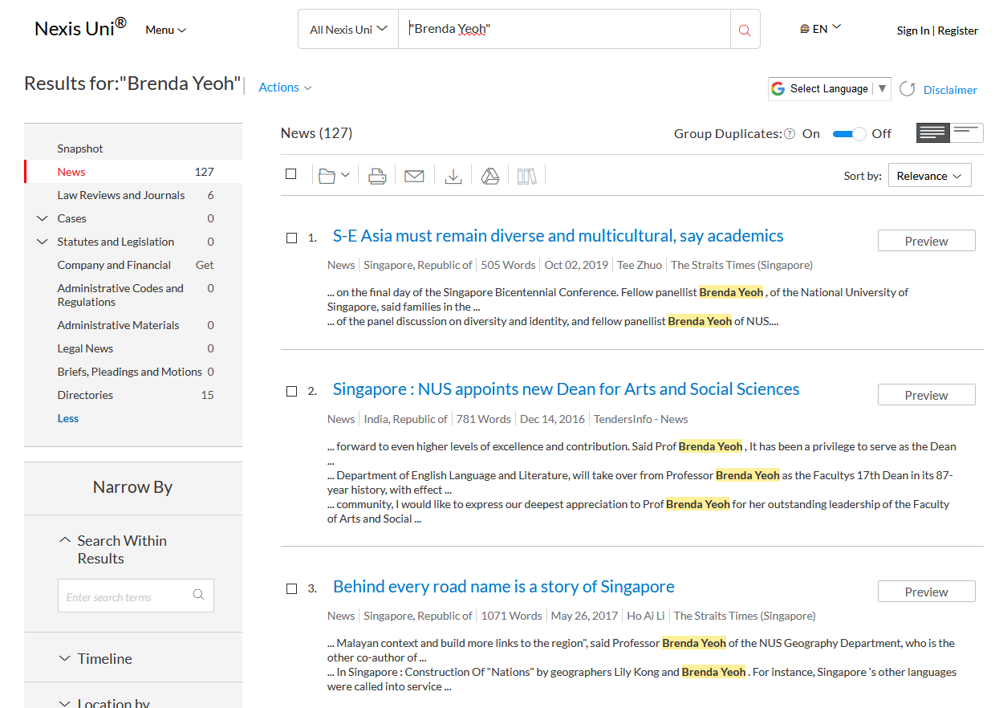Open the Sort by Relevance dropdown

(929, 176)
